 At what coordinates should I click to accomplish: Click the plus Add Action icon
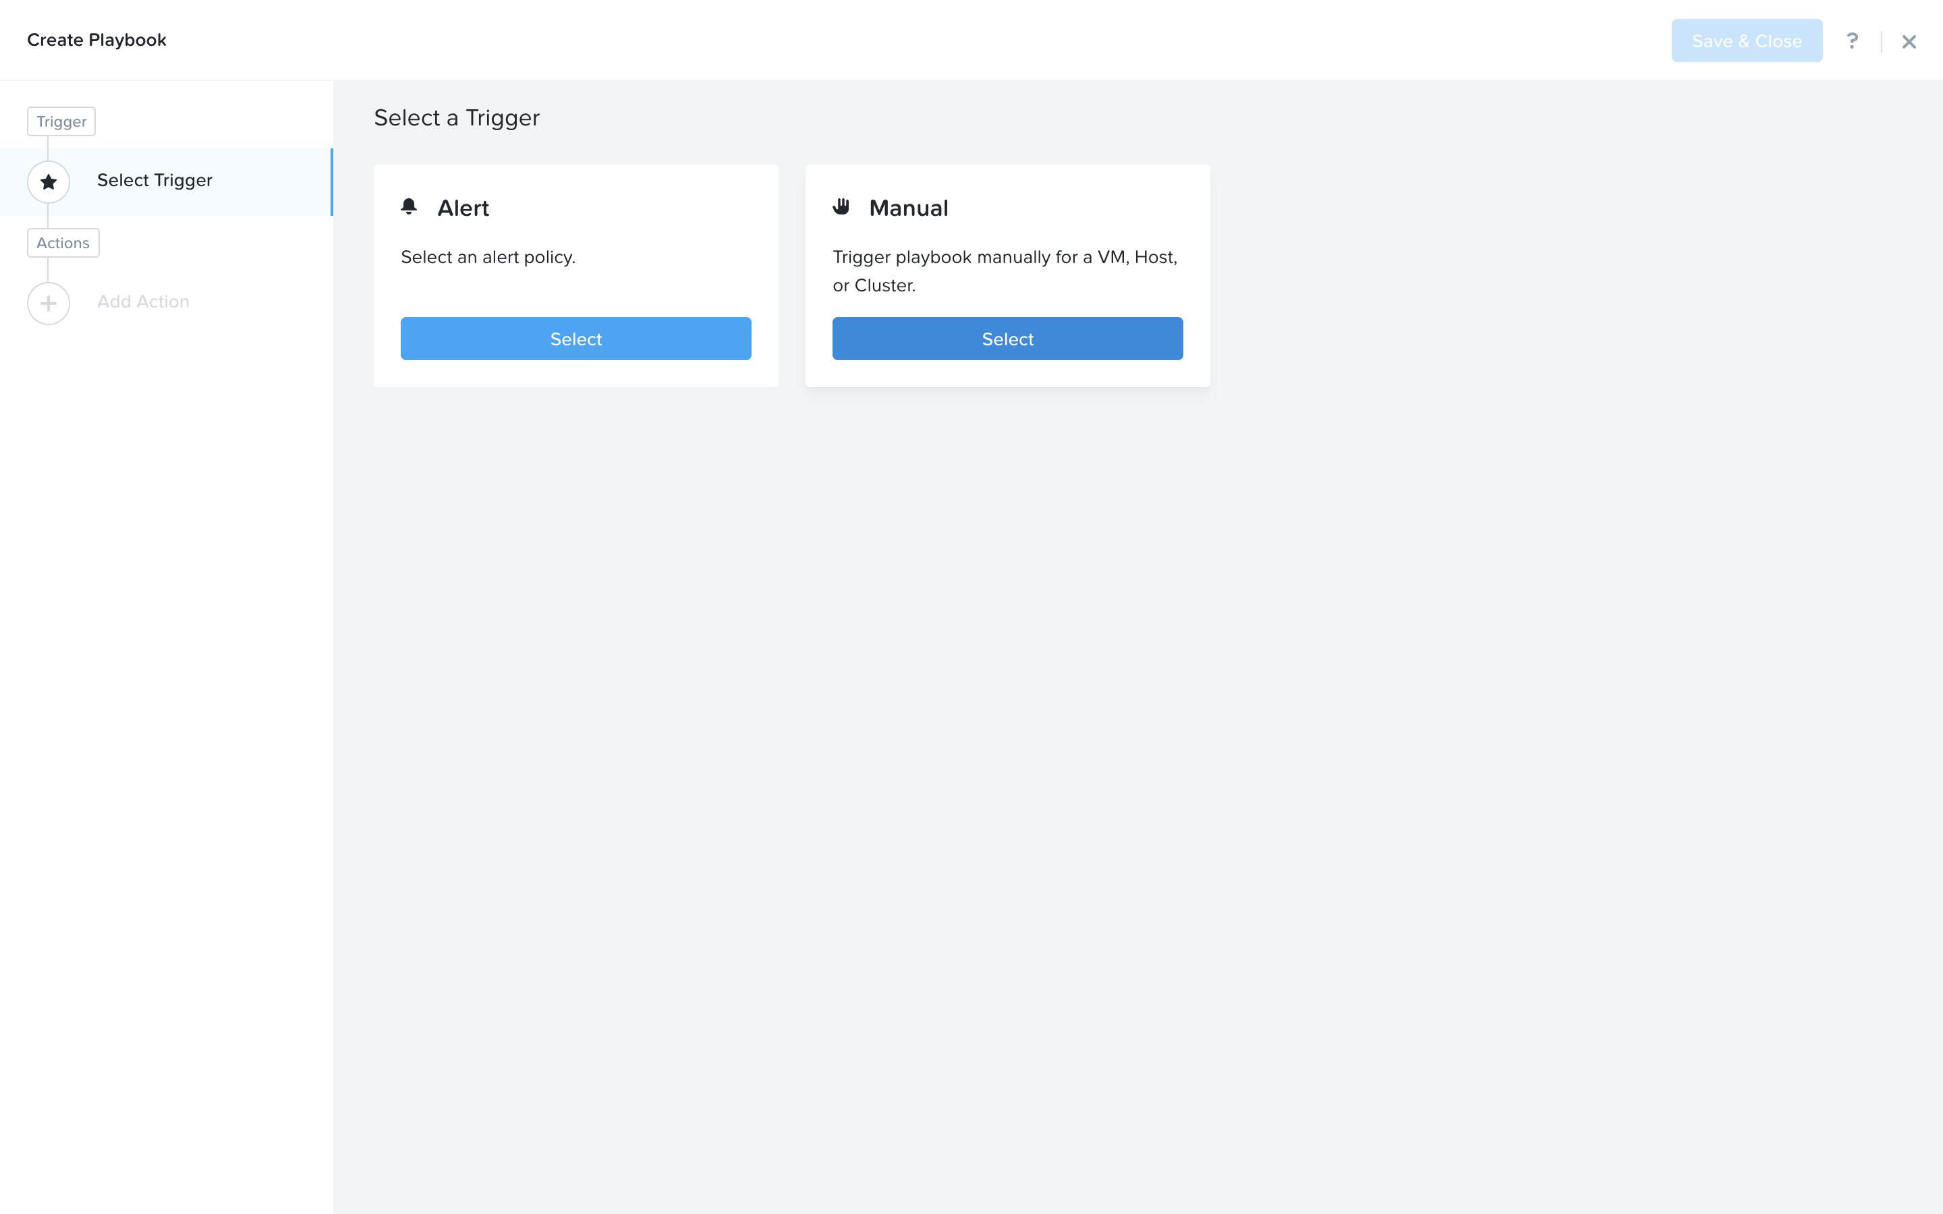pos(48,303)
